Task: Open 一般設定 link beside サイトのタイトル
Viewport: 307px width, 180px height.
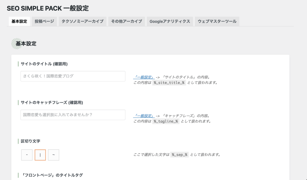Action: tap(144, 77)
